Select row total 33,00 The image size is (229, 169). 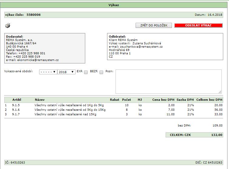pyautogui.click(x=218, y=114)
